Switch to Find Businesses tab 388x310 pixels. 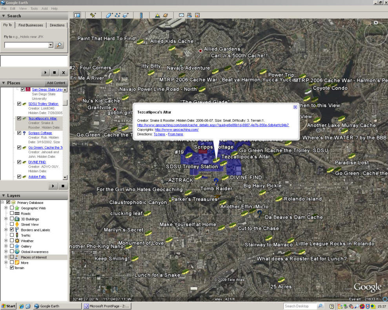click(x=31, y=25)
